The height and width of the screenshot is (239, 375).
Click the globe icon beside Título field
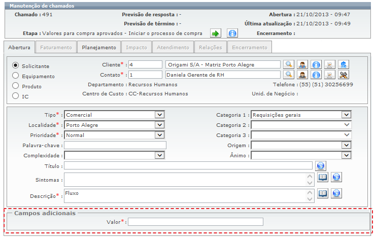point(320,166)
